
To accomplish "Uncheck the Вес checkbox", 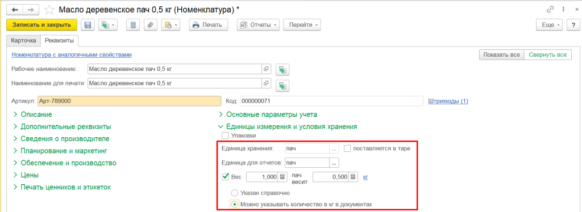I will click(225, 177).
